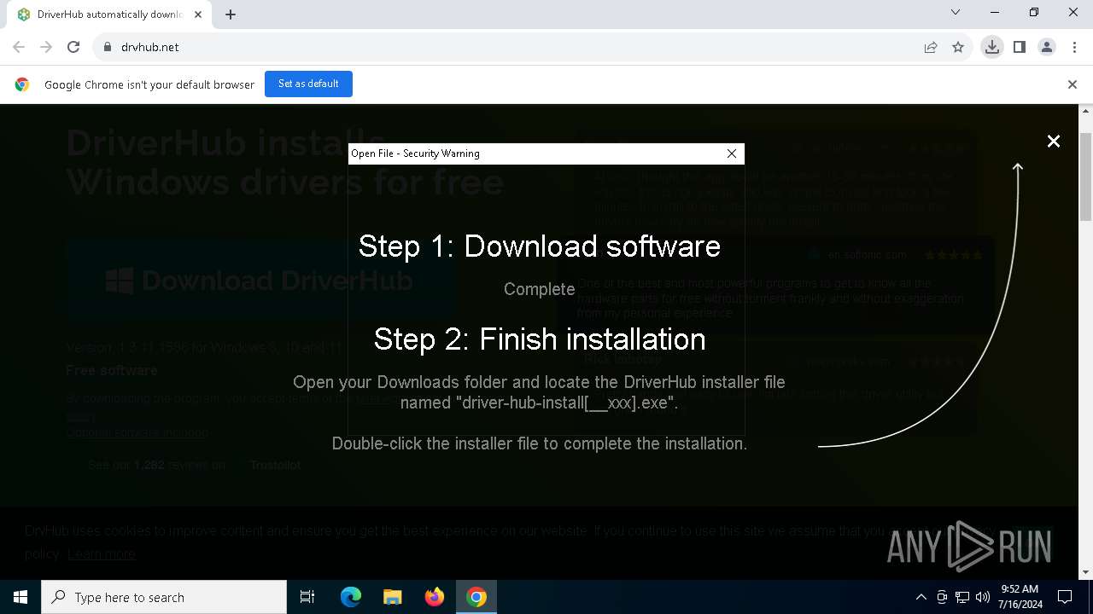
Task: Dismiss the default browser infobar
Action: (1073, 84)
